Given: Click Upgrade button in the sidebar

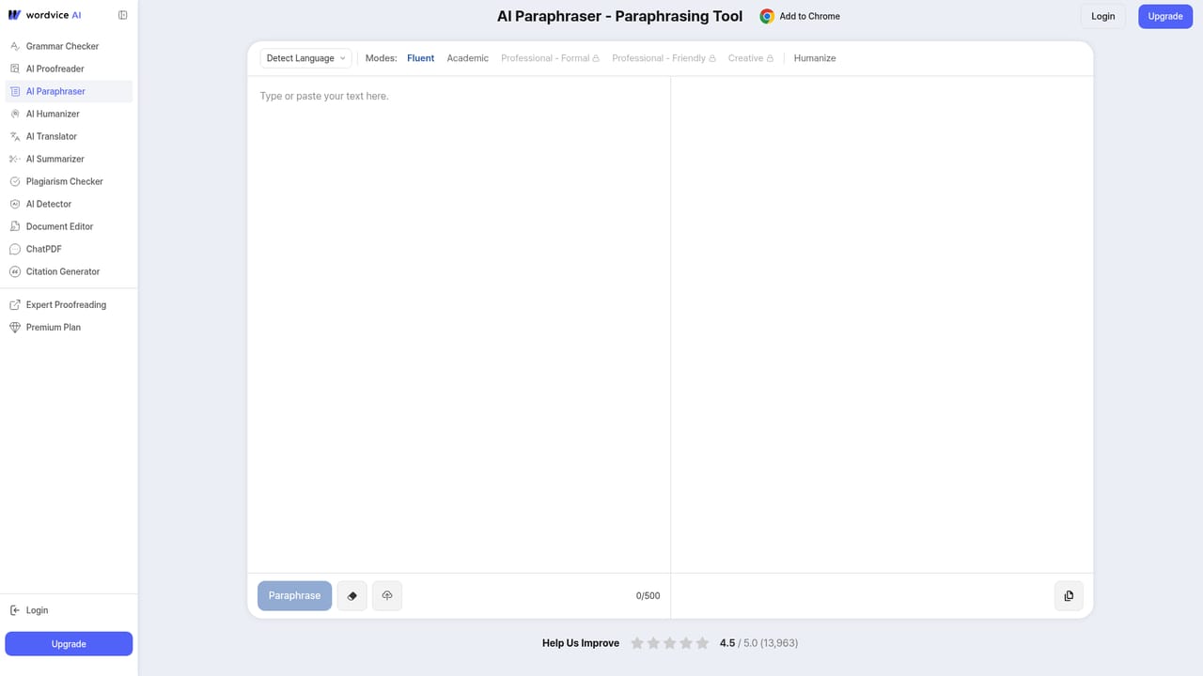Looking at the screenshot, I should click(69, 644).
